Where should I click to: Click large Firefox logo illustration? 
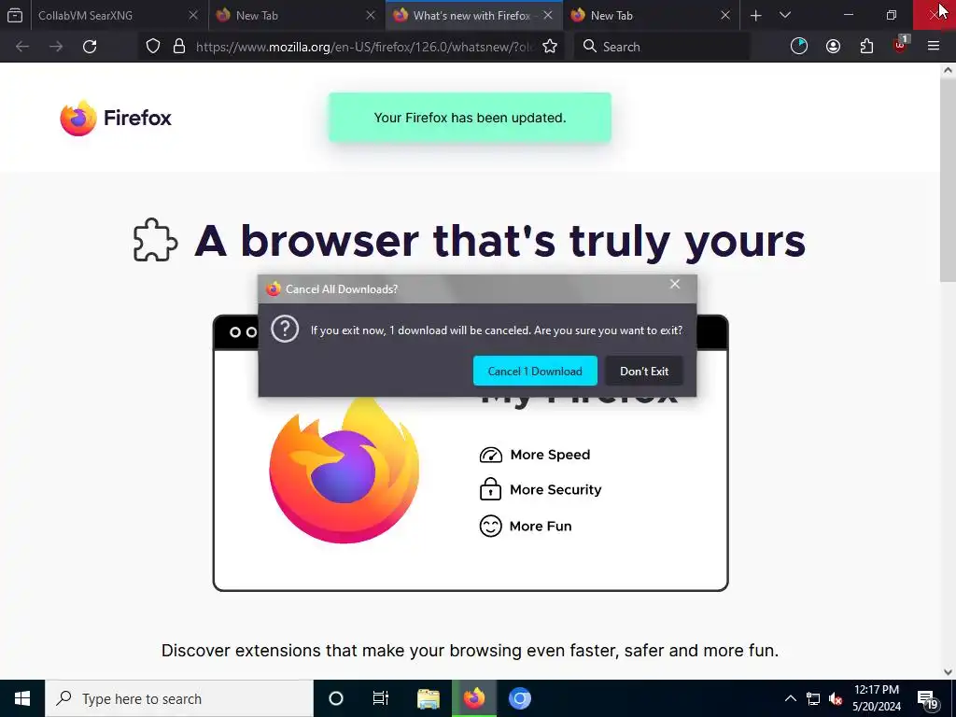(344, 471)
